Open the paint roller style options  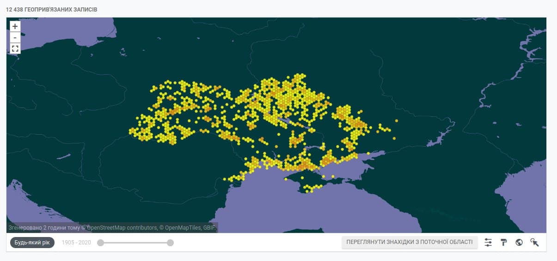tap(504, 243)
